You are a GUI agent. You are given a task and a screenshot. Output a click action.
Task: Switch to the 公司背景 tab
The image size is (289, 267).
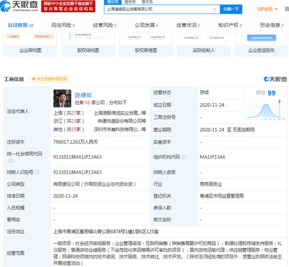[20, 25]
